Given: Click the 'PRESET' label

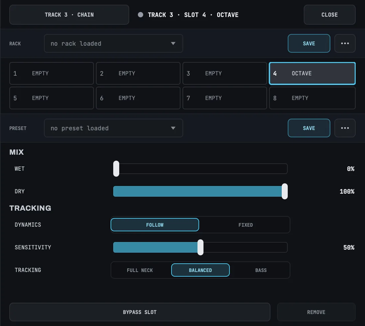Looking at the screenshot, I should 18,128.
